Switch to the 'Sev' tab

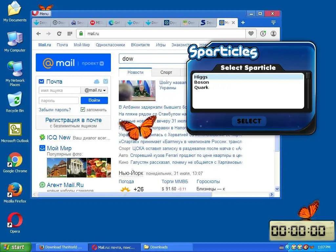78,23
